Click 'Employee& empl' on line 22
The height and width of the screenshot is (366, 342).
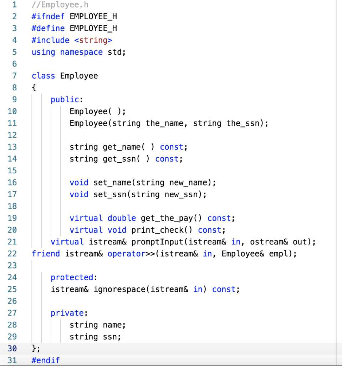255,254
